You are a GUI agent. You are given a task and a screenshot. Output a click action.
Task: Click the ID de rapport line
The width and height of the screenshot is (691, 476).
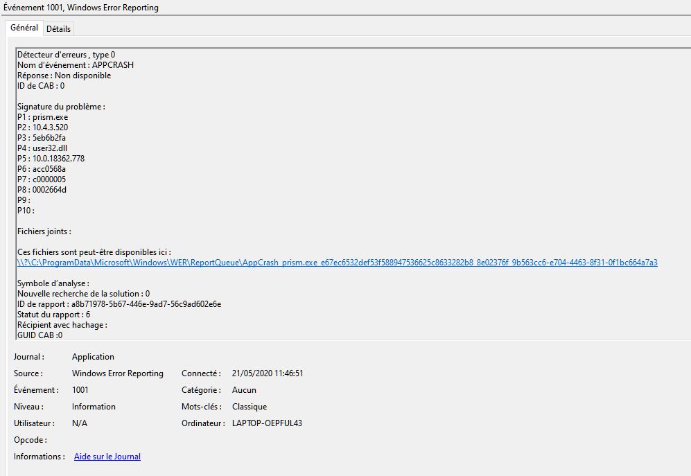(119, 304)
